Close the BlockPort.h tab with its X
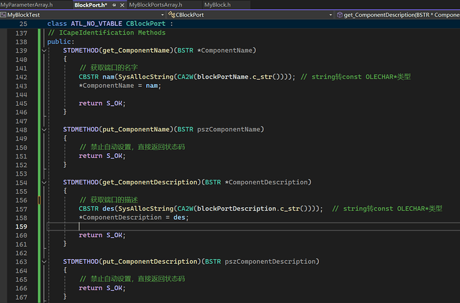Viewport: 460px width, 303px height. click(x=123, y=5)
